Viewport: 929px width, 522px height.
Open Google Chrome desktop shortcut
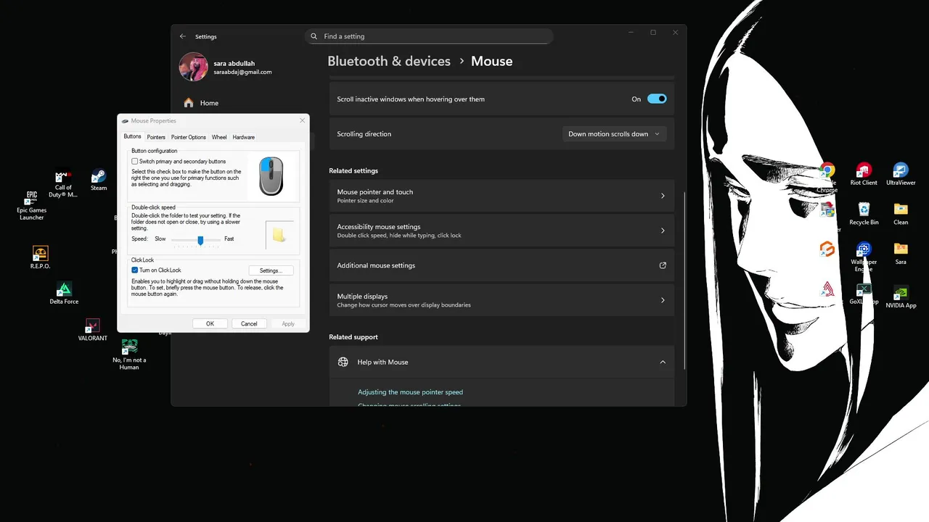coord(827,178)
